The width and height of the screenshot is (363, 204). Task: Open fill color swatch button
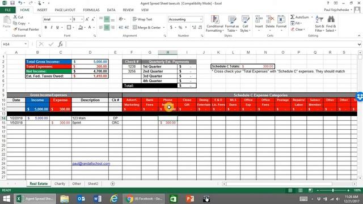(81, 27)
